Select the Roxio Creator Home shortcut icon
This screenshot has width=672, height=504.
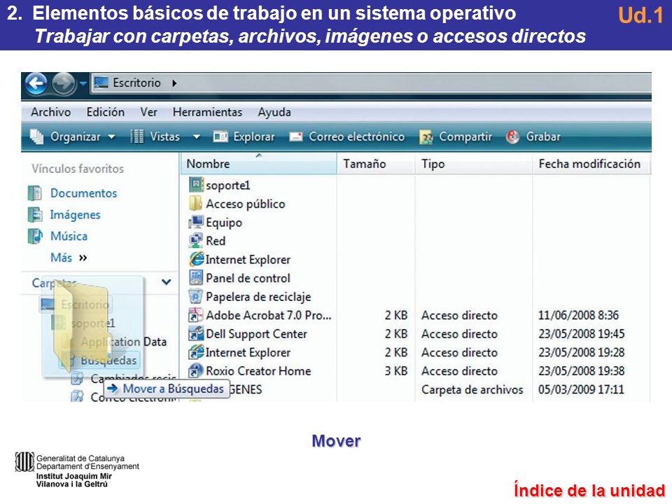pyautogui.click(x=196, y=371)
